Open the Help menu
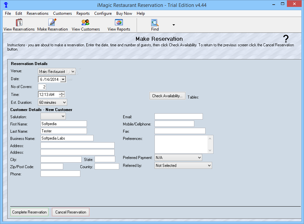The width and height of the screenshot is (304, 224). (141, 13)
